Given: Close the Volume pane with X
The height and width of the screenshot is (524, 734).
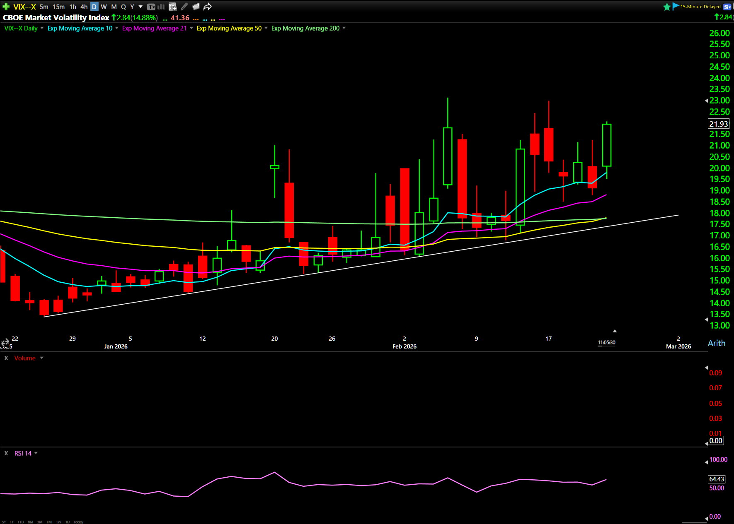Looking at the screenshot, I should (6, 358).
